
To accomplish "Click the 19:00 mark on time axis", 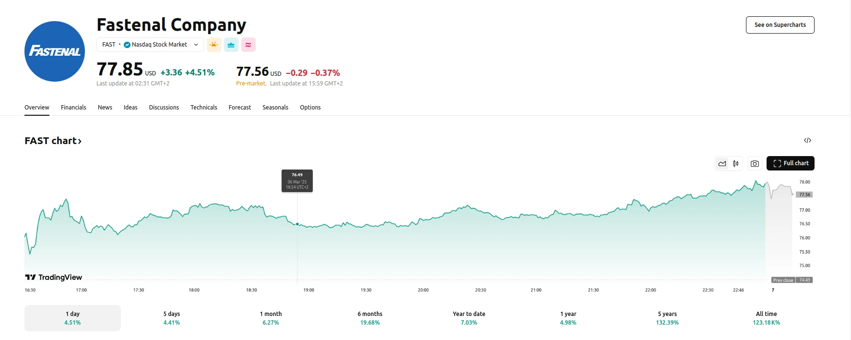I will click(x=308, y=290).
